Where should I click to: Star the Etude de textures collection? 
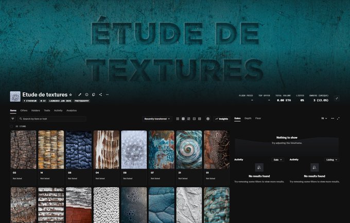click(71, 95)
